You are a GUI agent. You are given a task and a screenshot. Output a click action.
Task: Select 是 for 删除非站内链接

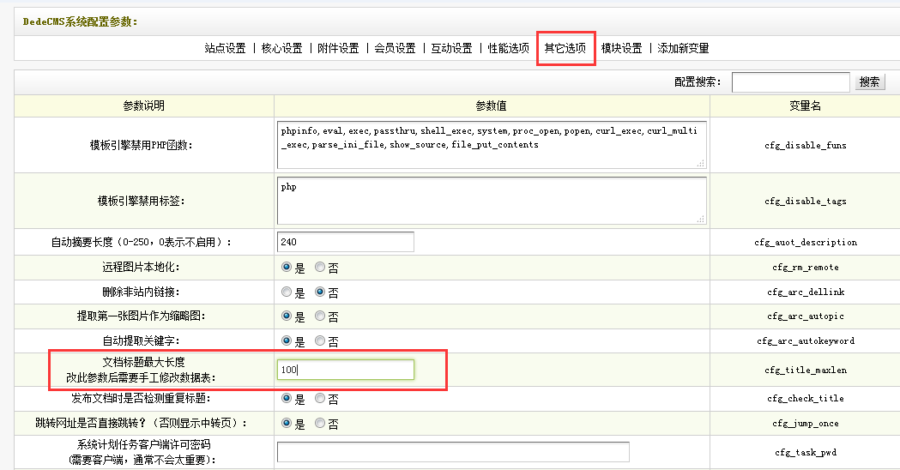coord(287,292)
